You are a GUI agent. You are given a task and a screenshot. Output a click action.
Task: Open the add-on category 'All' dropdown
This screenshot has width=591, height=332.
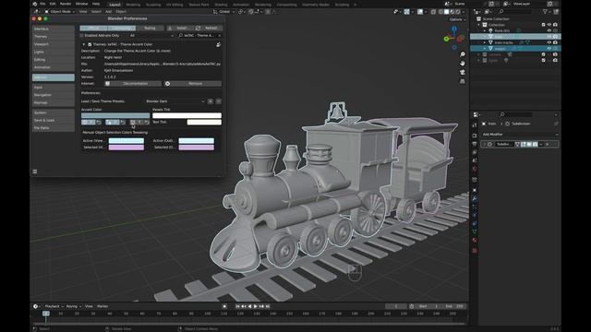(x=151, y=35)
